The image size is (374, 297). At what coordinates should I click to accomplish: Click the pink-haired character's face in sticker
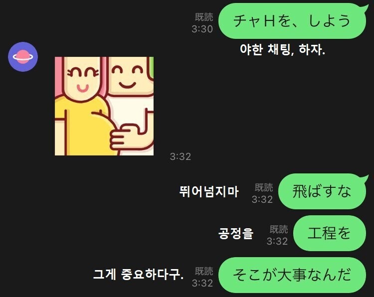coord(82,79)
